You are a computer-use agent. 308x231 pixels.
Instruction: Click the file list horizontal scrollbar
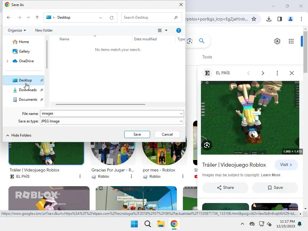click(x=100, y=104)
